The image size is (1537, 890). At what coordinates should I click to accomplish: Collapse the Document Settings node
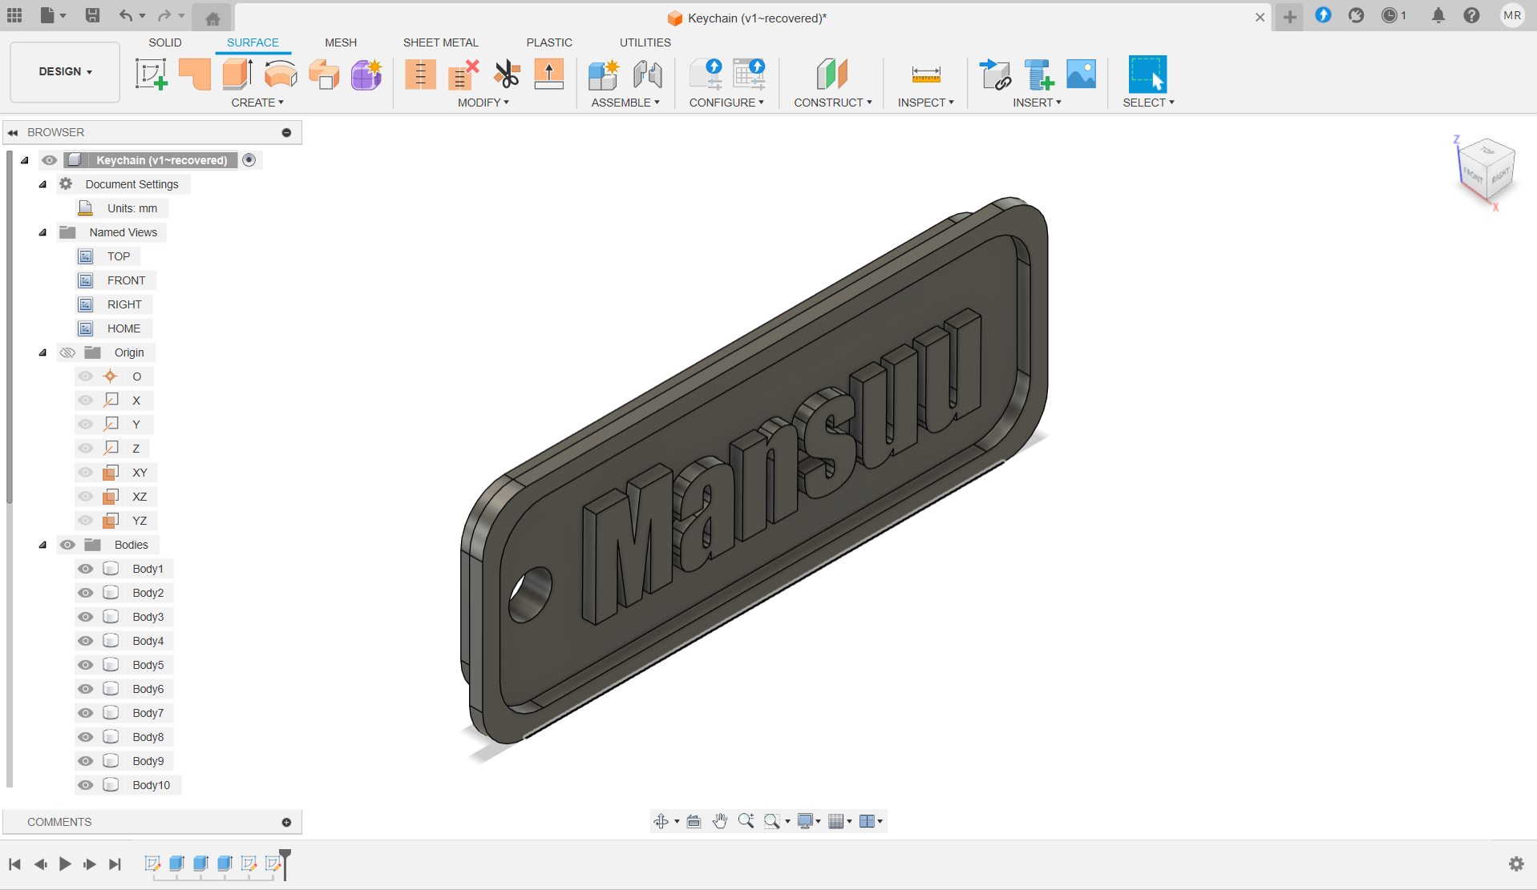click(43, 184)
